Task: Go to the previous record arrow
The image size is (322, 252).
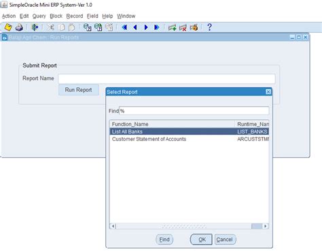Action: [x=135, y=27]
